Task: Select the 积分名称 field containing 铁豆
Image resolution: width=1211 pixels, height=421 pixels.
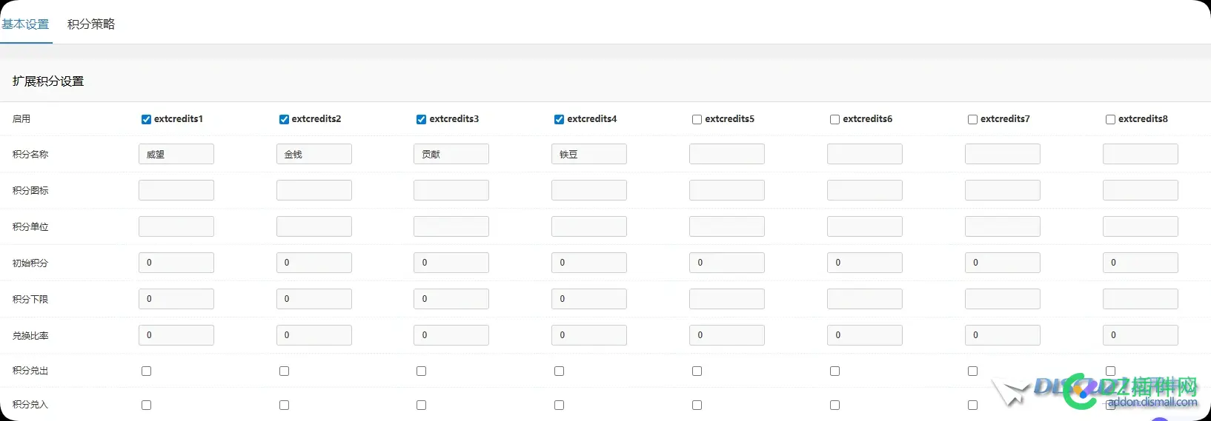Action: (589, 154)
